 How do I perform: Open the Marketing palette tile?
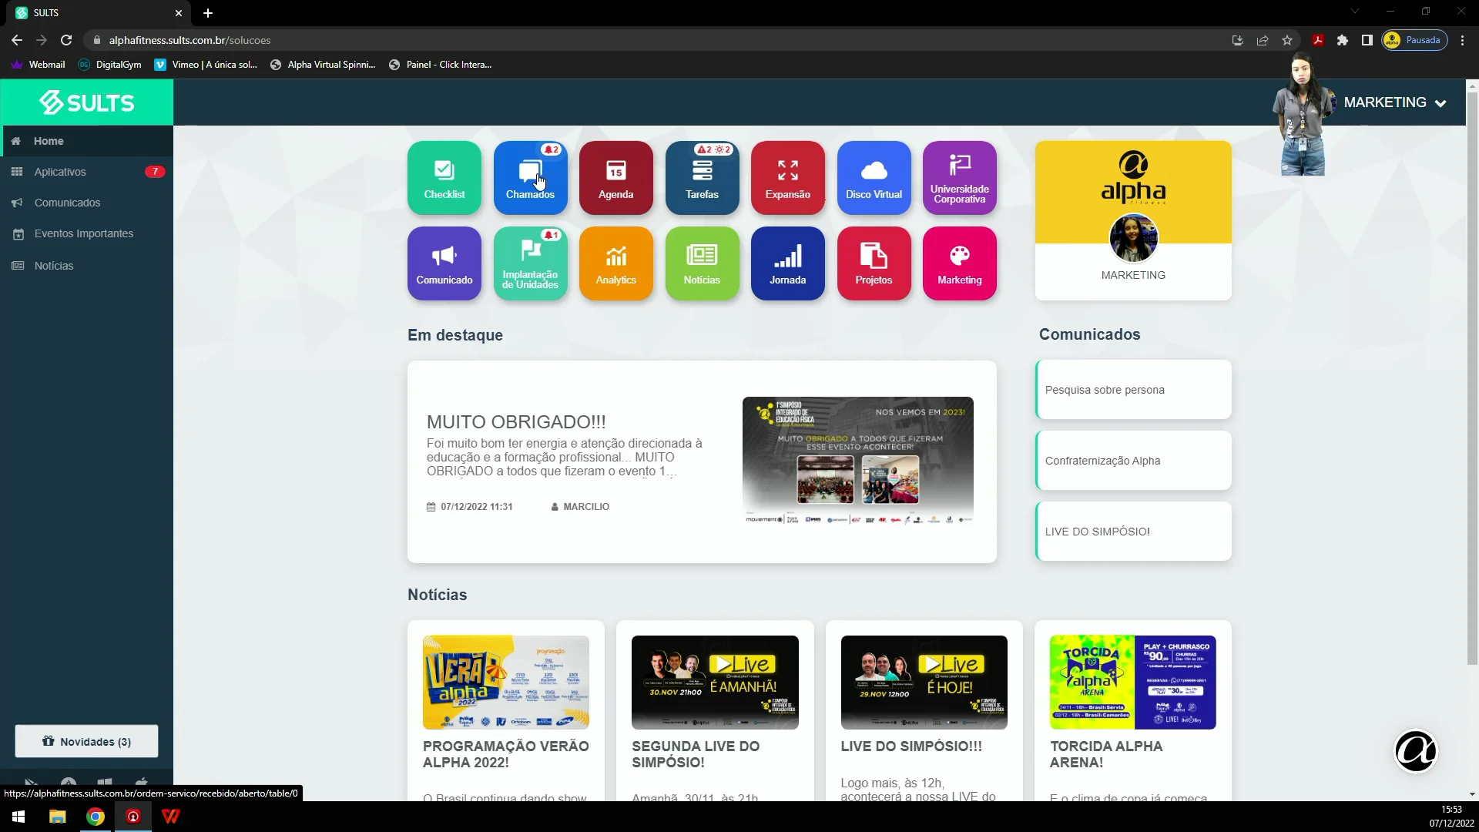[959, 263]
